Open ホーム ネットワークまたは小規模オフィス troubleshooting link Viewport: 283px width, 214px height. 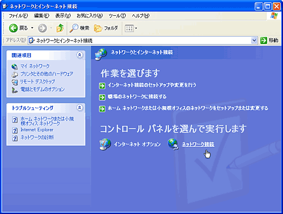pyautogui.click(x=47, y=121)
